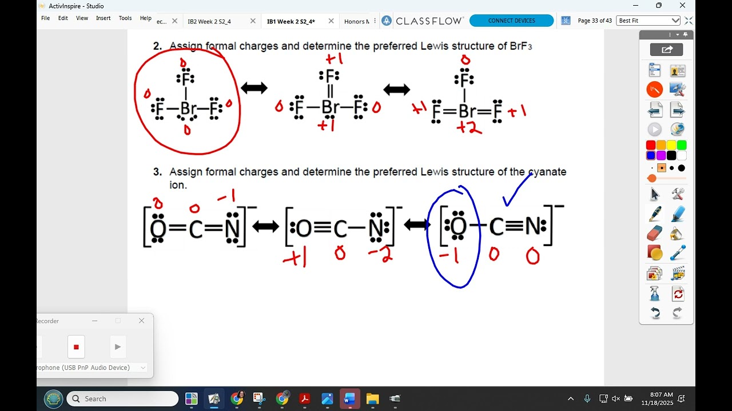
Task: Stop recording in the Recorder window
Action: coord(75,346)
